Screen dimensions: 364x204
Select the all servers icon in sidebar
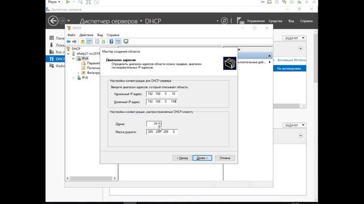(x=52, y=52)
